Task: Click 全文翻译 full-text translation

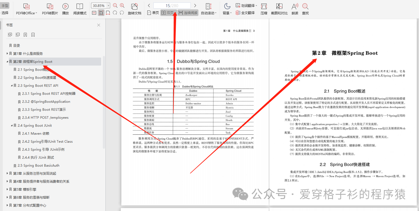Action: (245, 13)
